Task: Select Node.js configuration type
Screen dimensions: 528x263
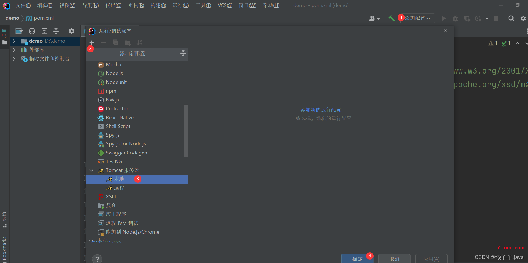Action: click(137, 73)
